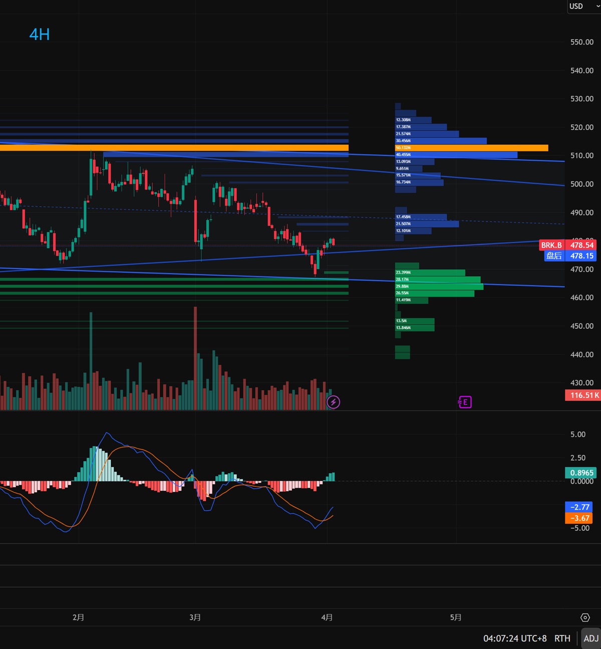601x649 pixels.
Task: Select the blue 40.455M volume profile bar
Action: click(x=456, y=155)
